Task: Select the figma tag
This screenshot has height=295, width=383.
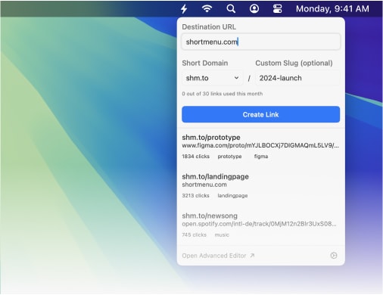Action: (261, 157)
